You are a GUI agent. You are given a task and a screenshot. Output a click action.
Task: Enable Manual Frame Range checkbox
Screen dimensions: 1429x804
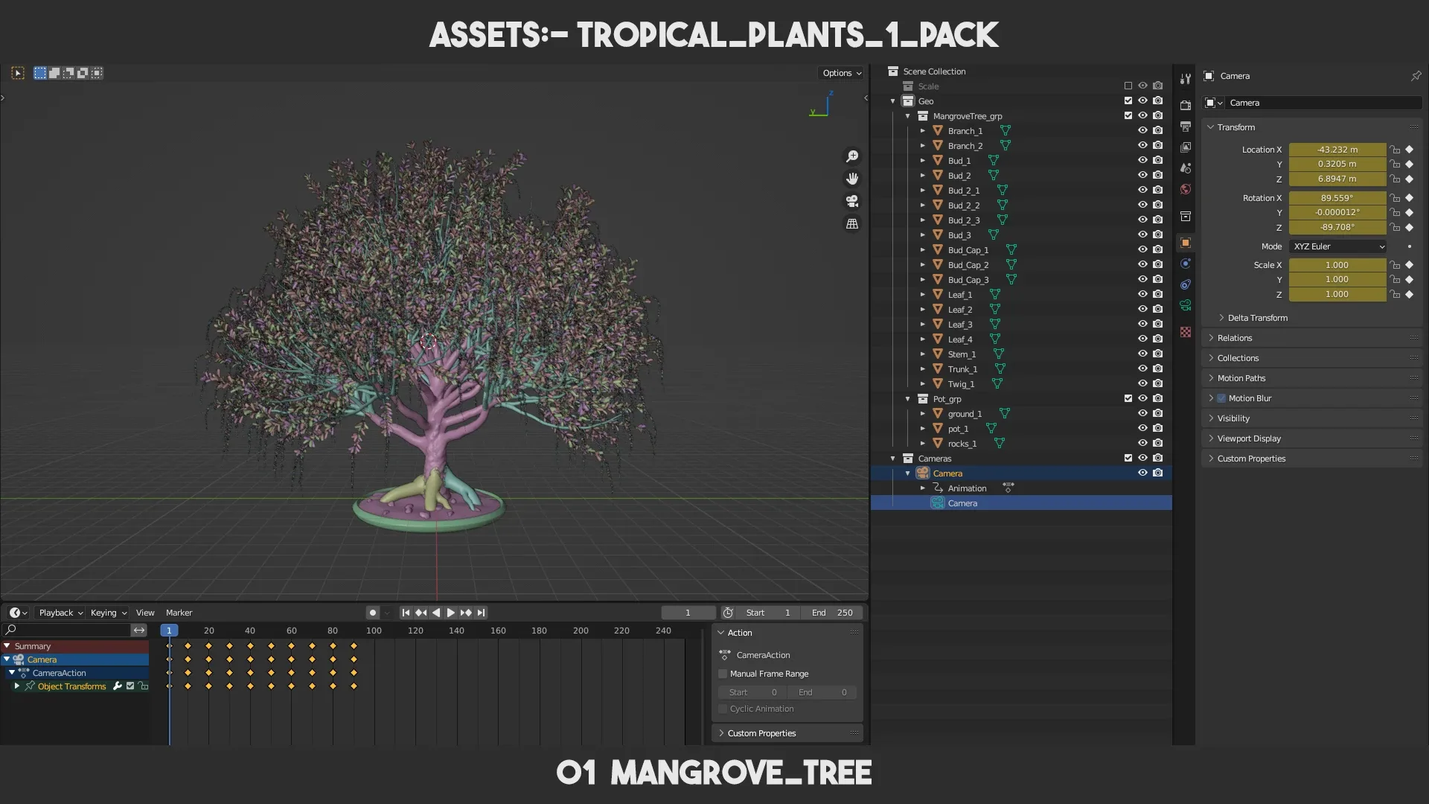[x=723, y=674]
